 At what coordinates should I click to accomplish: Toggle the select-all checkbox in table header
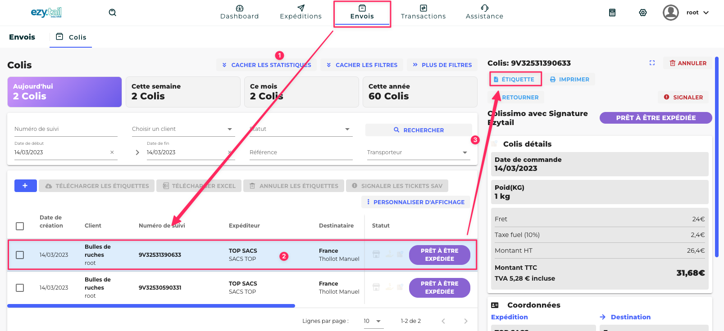point(20,226)
